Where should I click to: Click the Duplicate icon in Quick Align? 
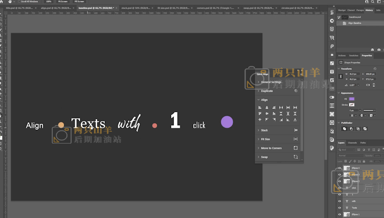click(x=296, y=91)
